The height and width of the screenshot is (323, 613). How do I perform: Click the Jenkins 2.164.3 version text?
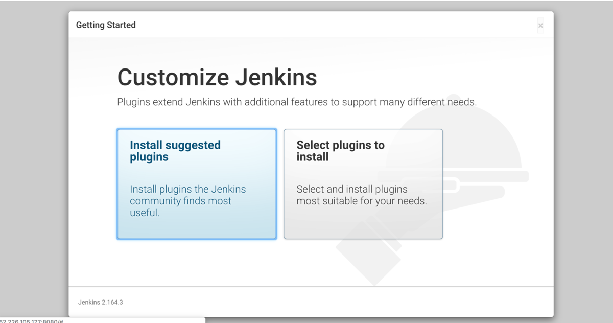[x=101, y=302]
